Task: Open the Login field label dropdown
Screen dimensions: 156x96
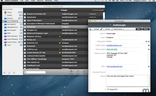Action: 105,38
